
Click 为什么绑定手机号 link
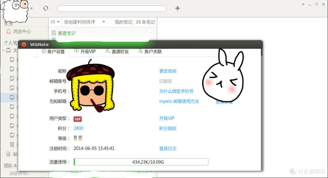pos(176,91)
